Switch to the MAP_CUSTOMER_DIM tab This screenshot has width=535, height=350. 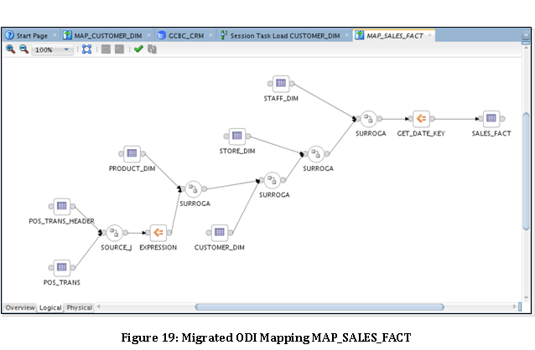pos(107,35)
